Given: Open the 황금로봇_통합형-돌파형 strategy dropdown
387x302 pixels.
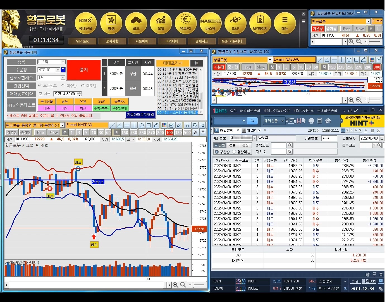Looking at the screenshot, I should (62, 125).
